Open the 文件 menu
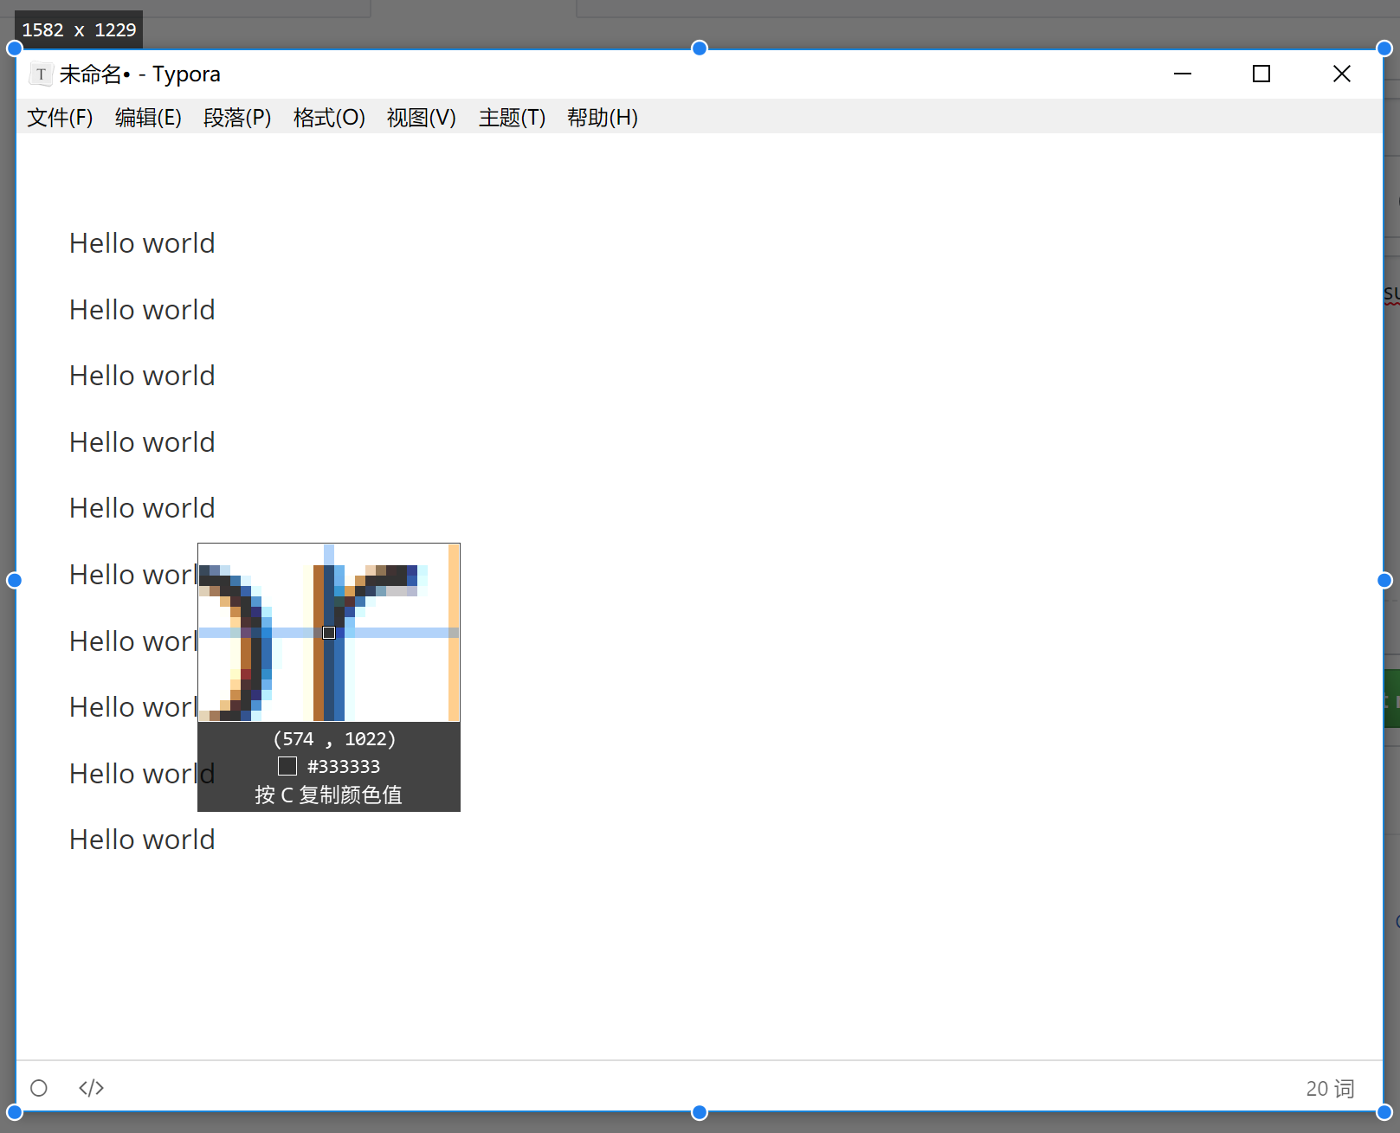Image resolution: width=1400 pixels, height=1133 pixels. click(x=59, y=118)
